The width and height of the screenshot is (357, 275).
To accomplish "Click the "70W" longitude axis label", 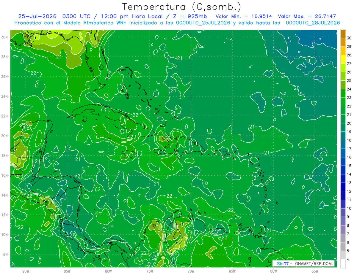I will (191, 271).
